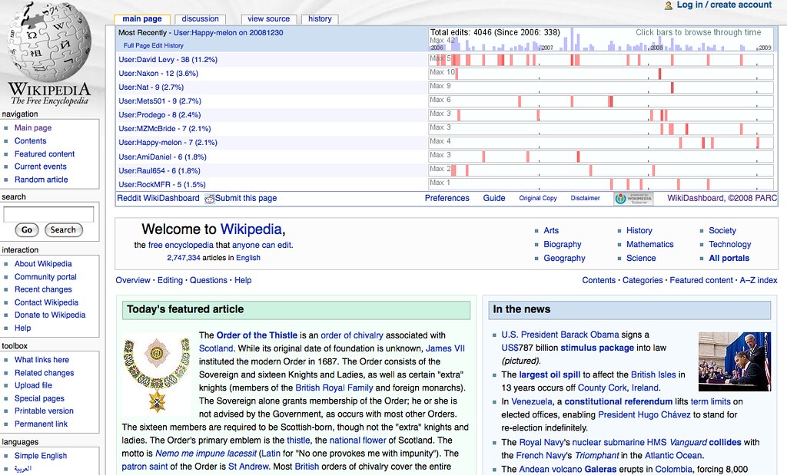The width and height of the screenshot is (787, 475).
Task: Open Random article
Action: click(x=42, y=180)
